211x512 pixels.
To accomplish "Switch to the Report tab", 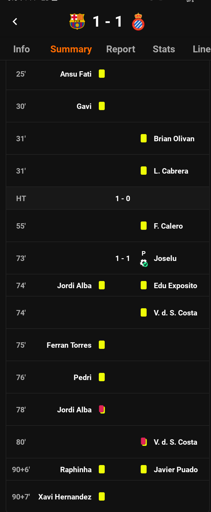I will pyautogui.click(x=121, y=49).
